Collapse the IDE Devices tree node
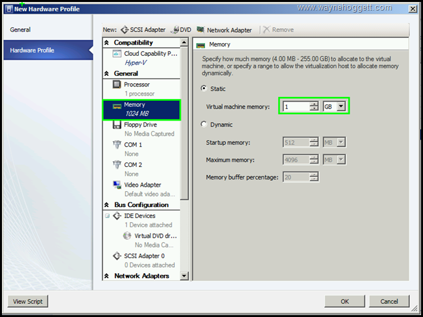This screenshot has width=423, height=317. (x=107, y=216)
